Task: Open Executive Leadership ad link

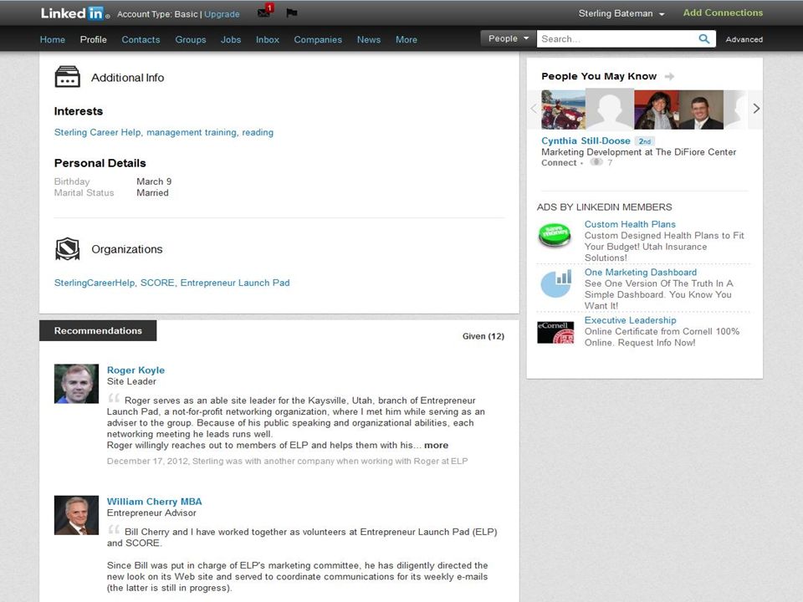Action: (x=630, y=320)
